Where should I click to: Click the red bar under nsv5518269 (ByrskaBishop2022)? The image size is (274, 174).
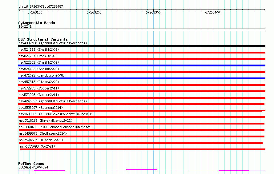click(142, 124)
